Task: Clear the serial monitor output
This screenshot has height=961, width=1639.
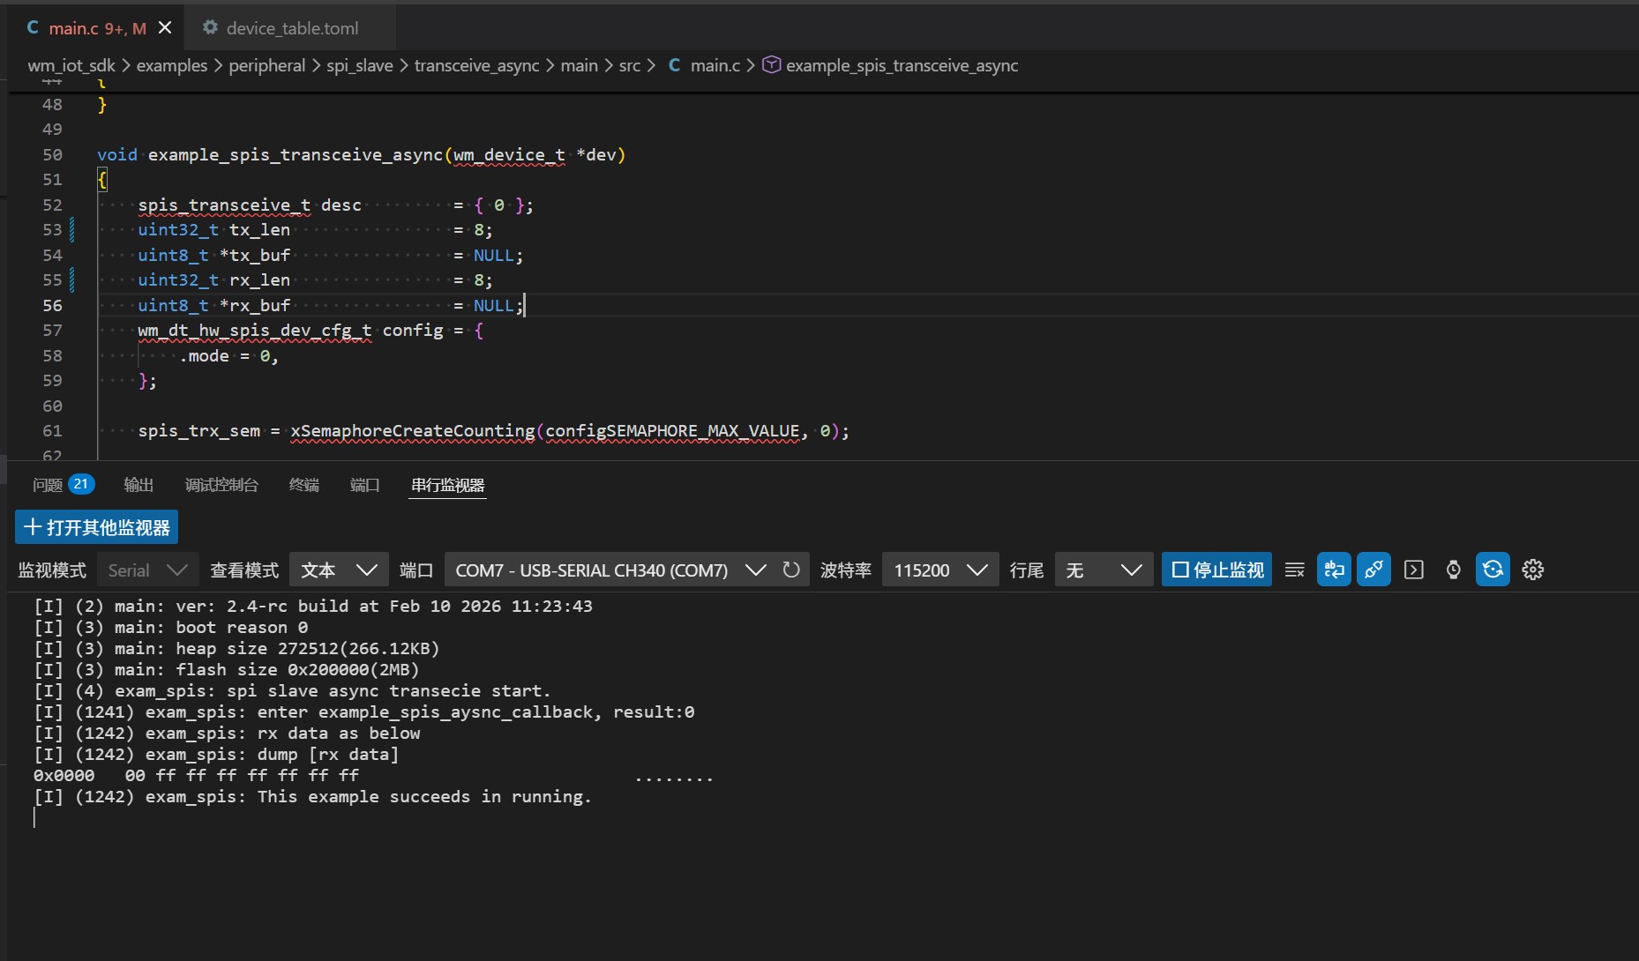Action: coord(1294,570)
